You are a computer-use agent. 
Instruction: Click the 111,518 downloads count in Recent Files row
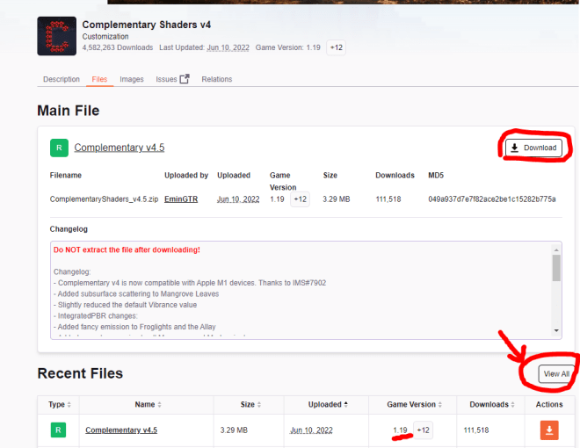476,430
